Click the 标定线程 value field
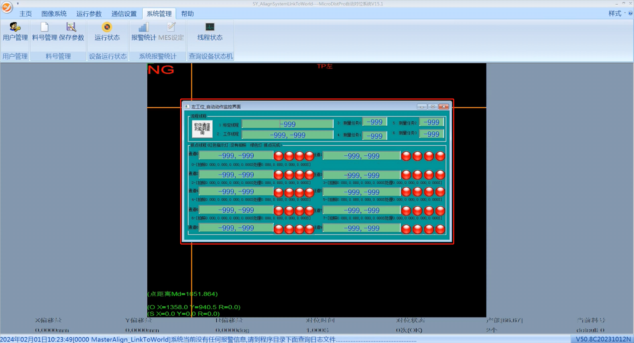Viewport: 634px width, 343px height. [x=287, y=124]
